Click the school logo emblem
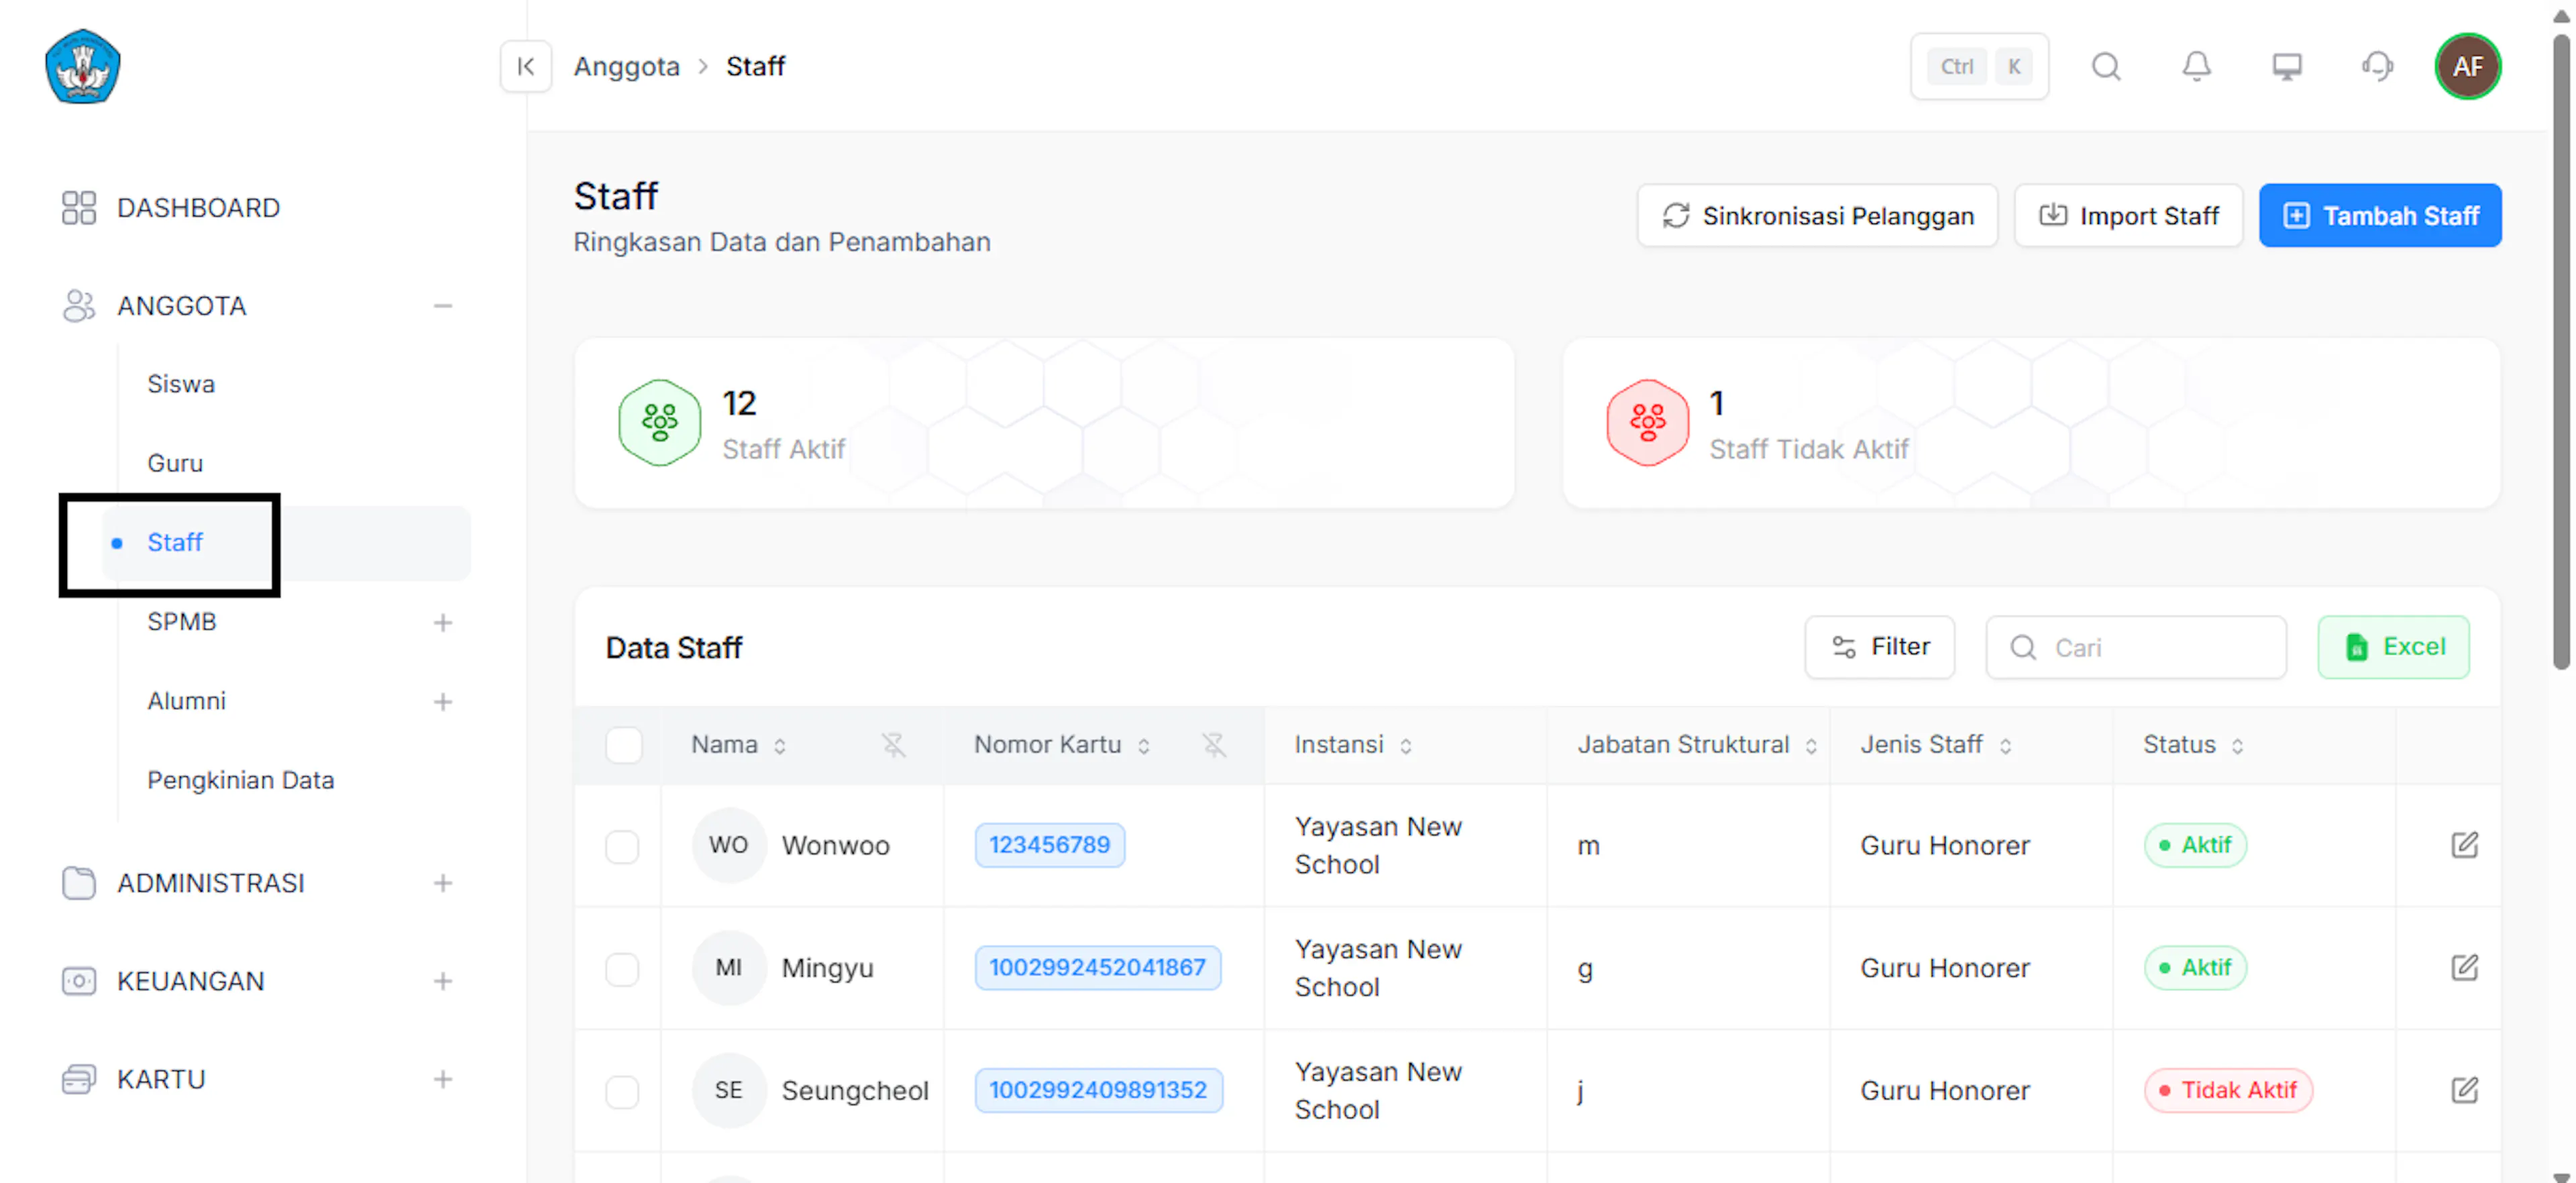 83,66
